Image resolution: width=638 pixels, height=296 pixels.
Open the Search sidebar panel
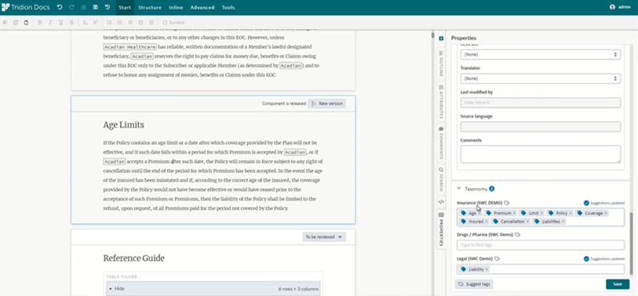click(x=441, y=179)
